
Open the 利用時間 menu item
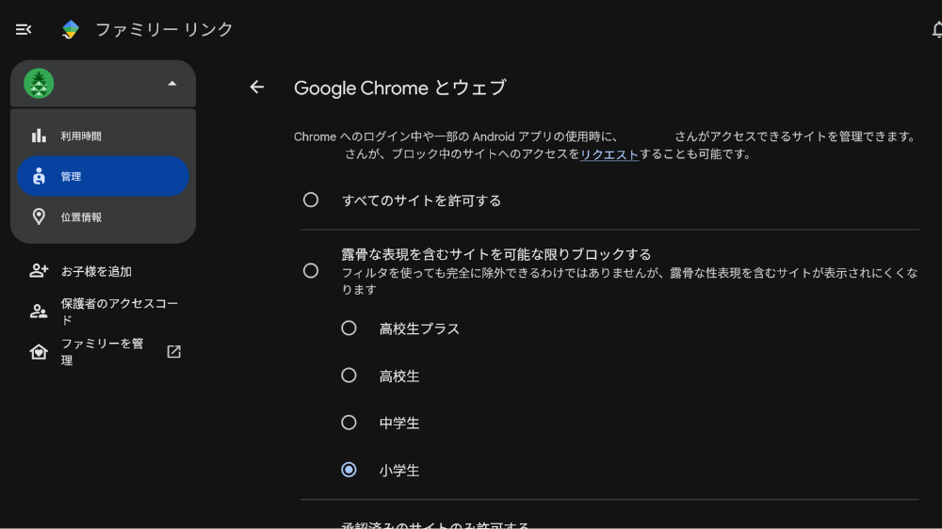104,136
